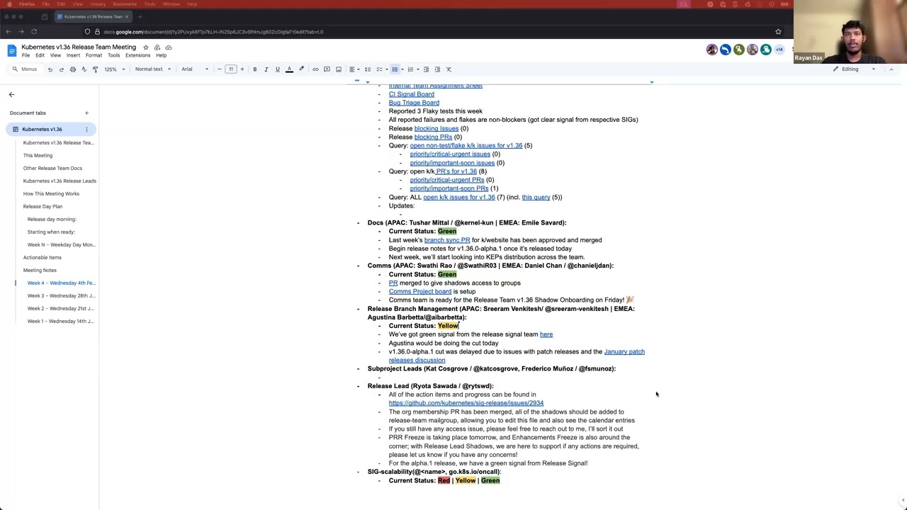Open the Firefox History menu
The image size is (907, 510).
pyautogui.click(x=98, y=4)
